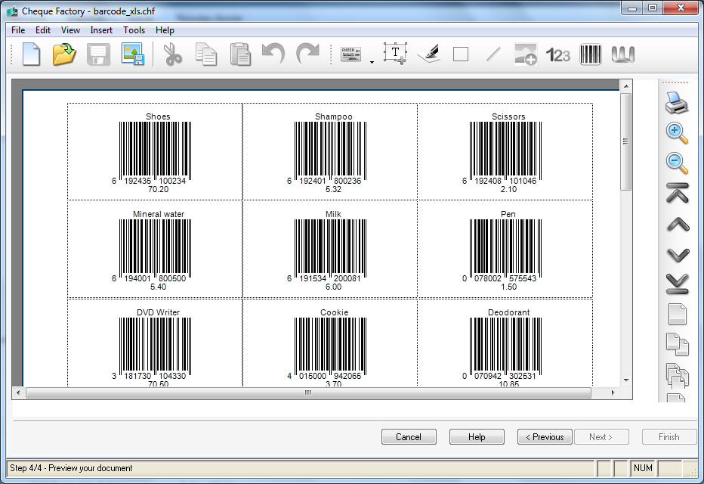Select the Scissors barcode label
704x484 pixels.
pos(505,152)
